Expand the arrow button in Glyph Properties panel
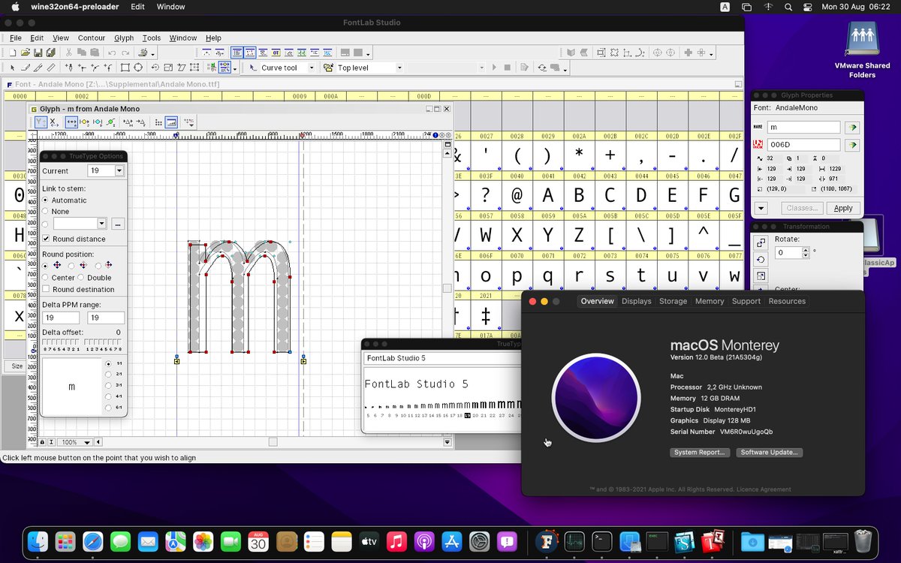901x563 pixels. (761, 208)
